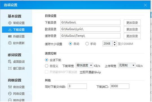The width and height of the screenshot is (152, 102).
Task: Click 更改目录 next to 下载目录
Action: click(132, 23)
